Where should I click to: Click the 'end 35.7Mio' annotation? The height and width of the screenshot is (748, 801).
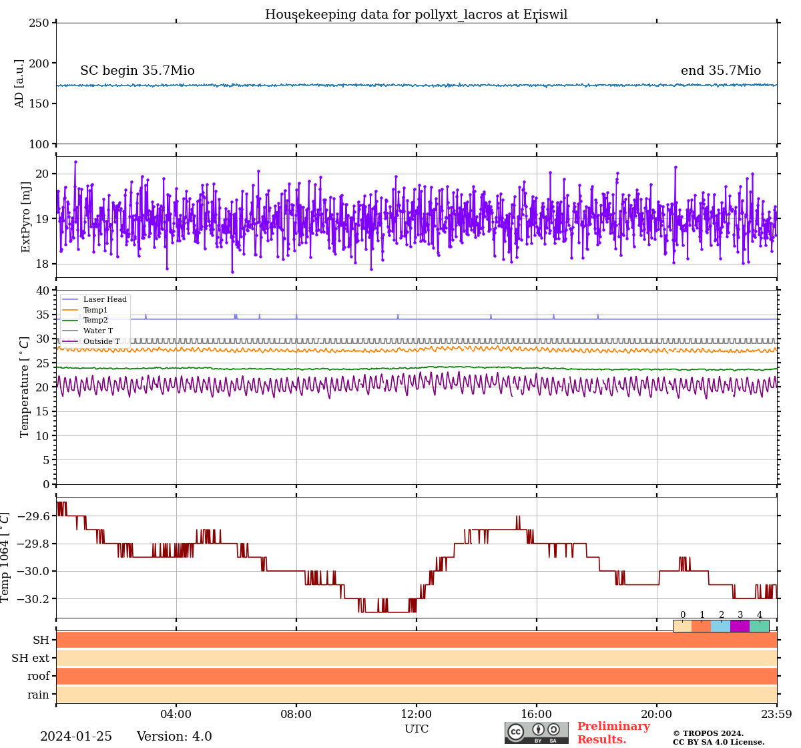click(x=721, y=71)
